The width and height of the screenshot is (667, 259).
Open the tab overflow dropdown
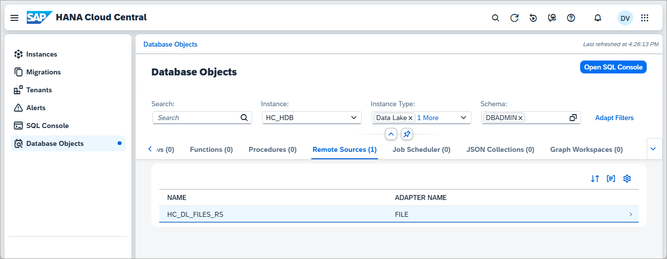pos(654,149)
